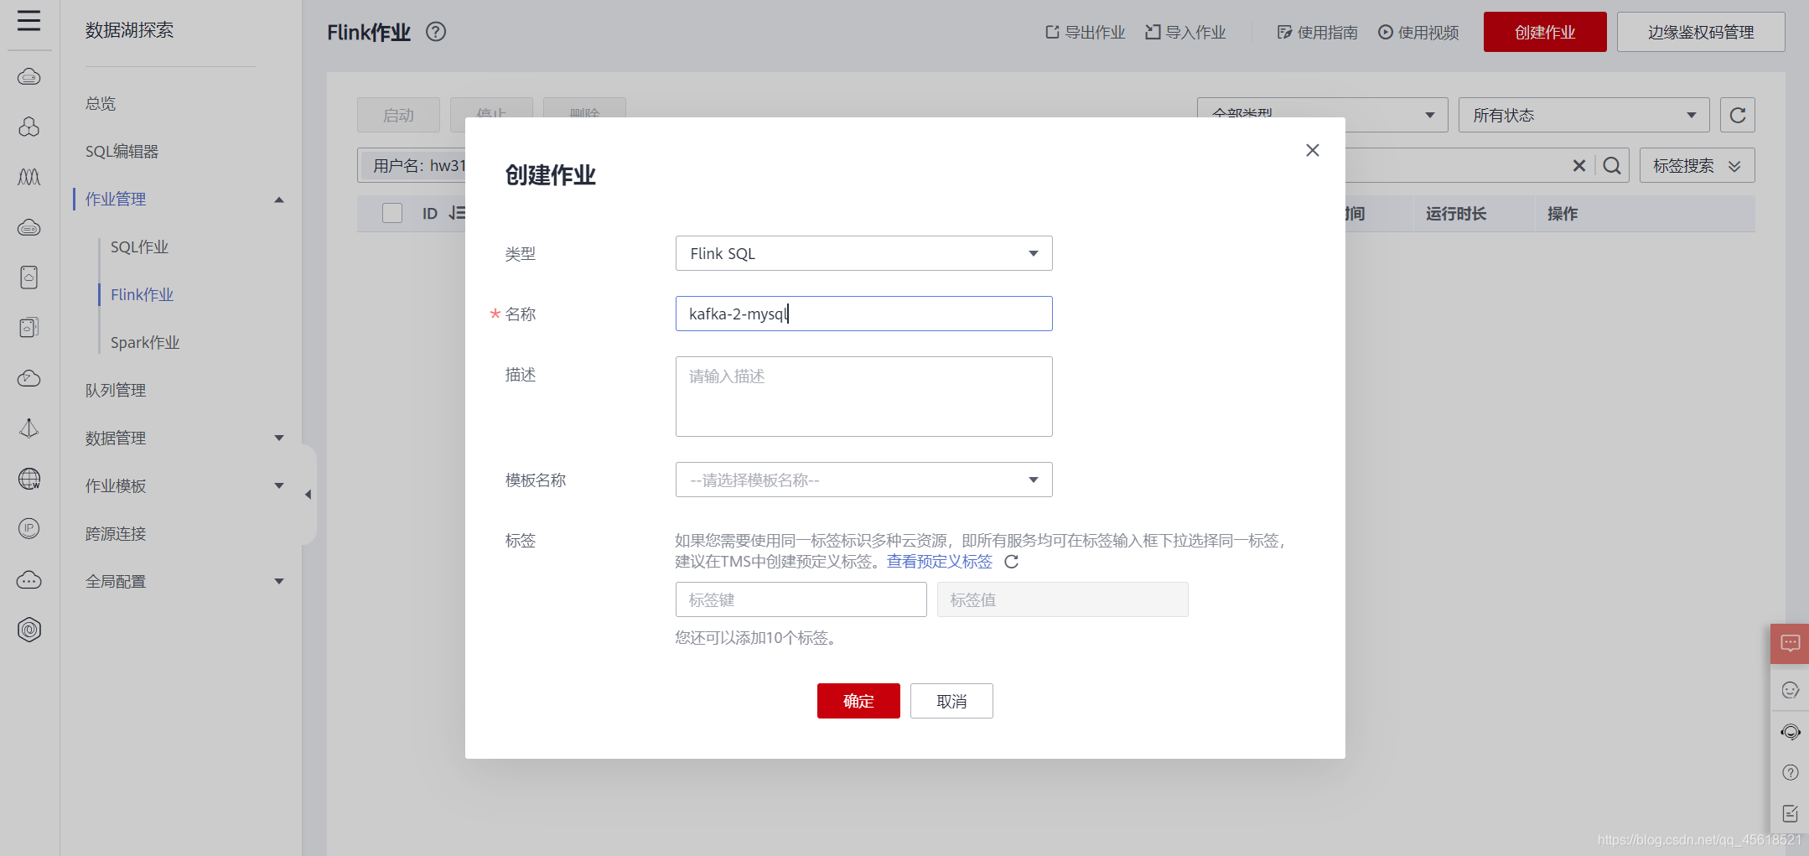This screenshot has height=856, width=1809.
Task: Click the search magnifier icon
Action: (1612, 165)
